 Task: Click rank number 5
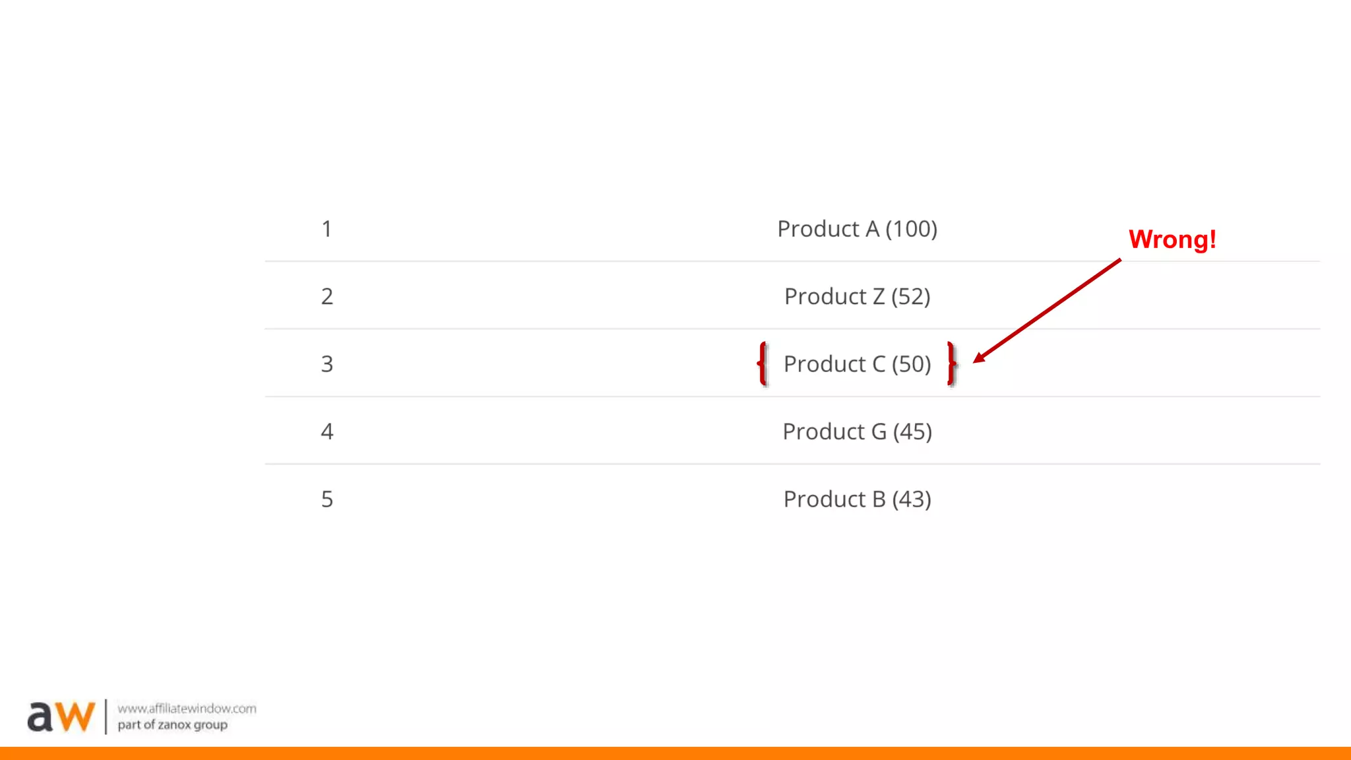pos(327,499)
